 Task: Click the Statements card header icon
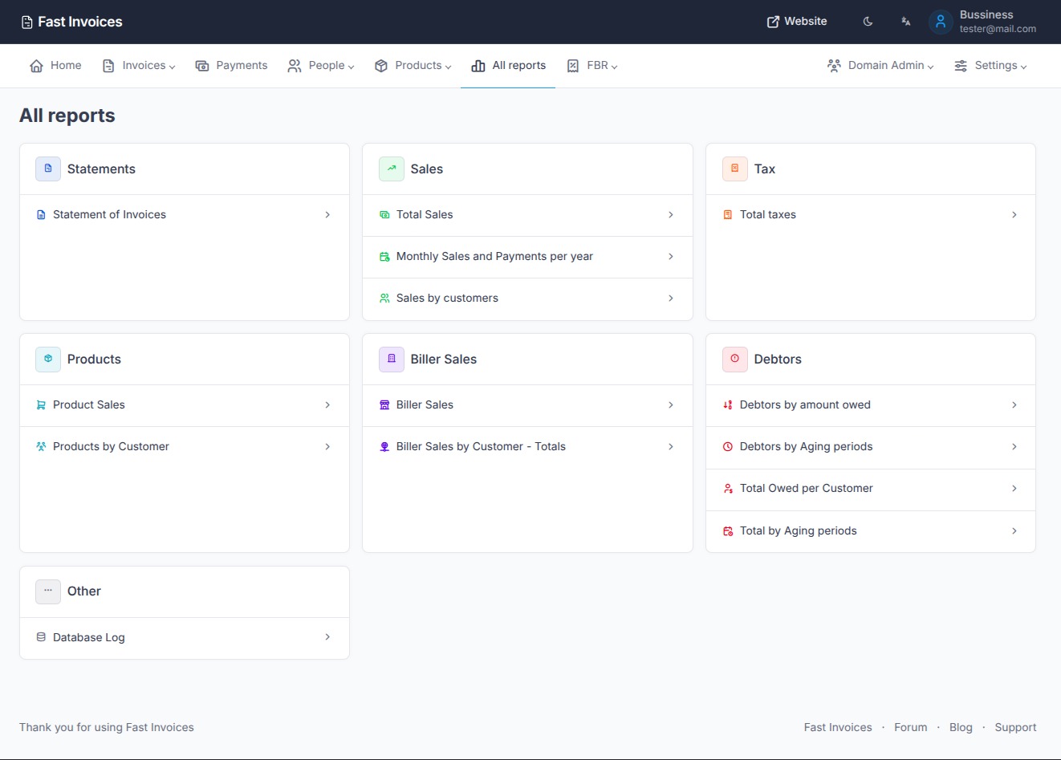(x=48, y=169)
